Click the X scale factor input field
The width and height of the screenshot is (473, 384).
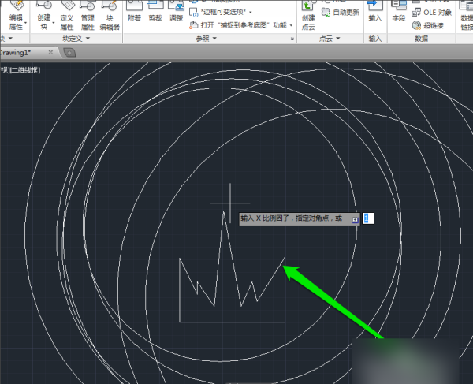(367, 218)
